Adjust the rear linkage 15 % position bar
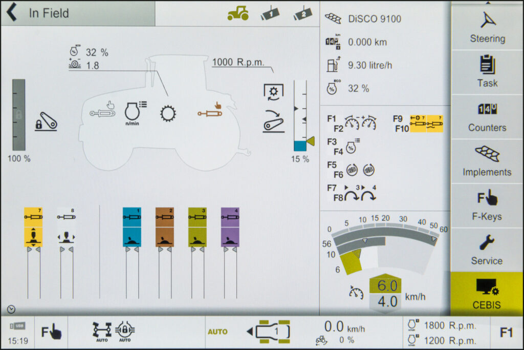The width and height of the screenshot is (524, 350). [300, 116]
